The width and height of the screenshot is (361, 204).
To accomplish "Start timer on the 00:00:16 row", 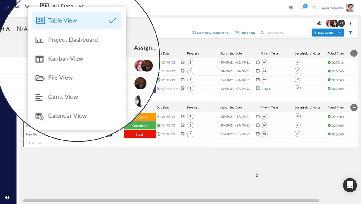I will click(329, 63).
